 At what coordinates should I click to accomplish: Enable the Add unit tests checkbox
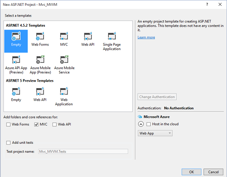[x=8, y=143]
